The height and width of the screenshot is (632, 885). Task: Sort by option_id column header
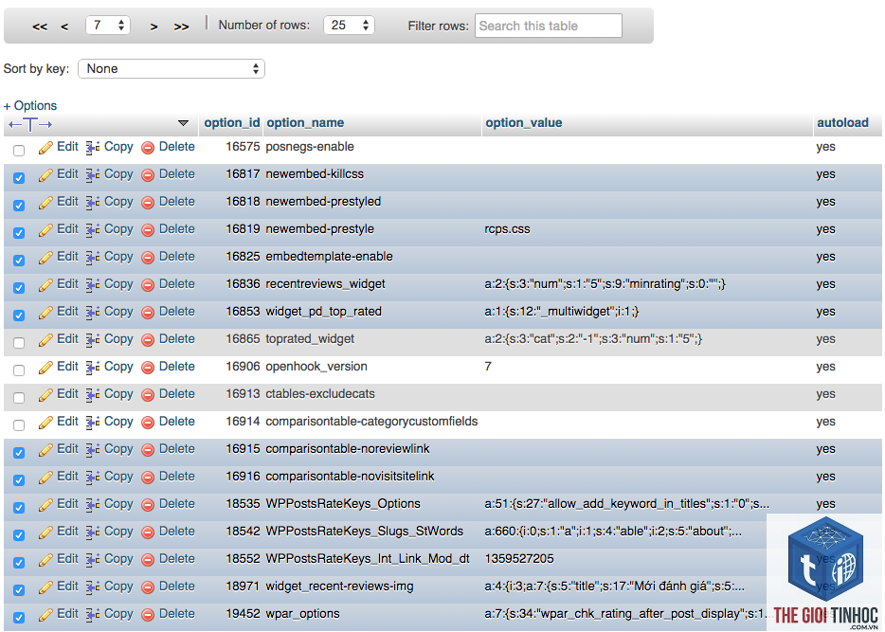click(x=231, y=123)
